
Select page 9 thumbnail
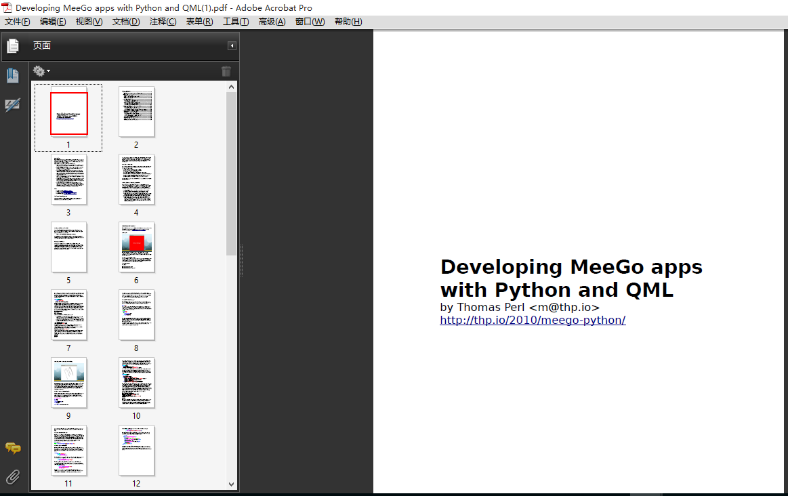point(69,382)
